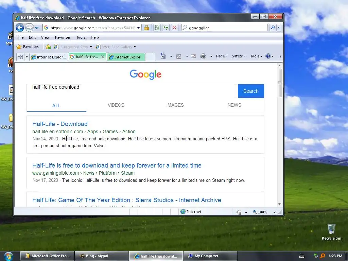Open 'Half-Life is free to download' result
Viewport: 348px width, 261px height.
[117, 166]
